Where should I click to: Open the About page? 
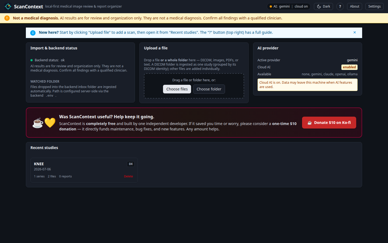(355, 6)
